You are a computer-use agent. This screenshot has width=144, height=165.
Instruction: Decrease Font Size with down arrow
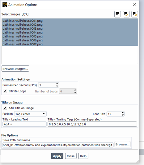pos(123,115)
